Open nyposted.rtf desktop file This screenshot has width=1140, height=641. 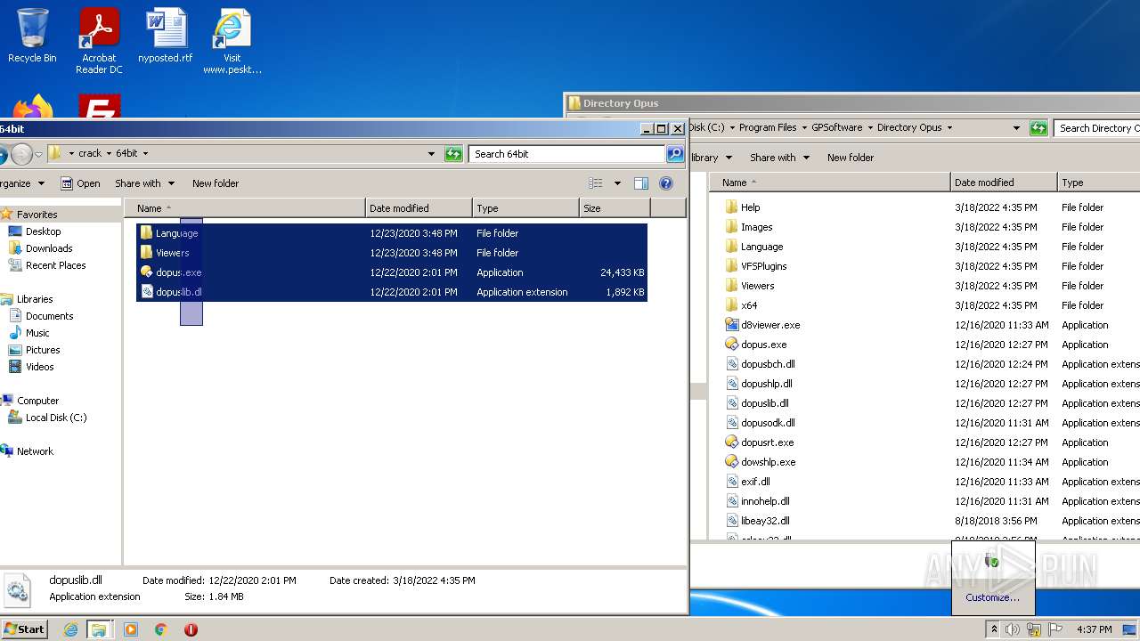(166, 36)
